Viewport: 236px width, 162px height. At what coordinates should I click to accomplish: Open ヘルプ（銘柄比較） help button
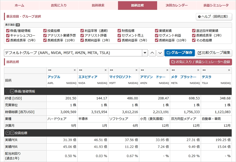tap(214, 17)
